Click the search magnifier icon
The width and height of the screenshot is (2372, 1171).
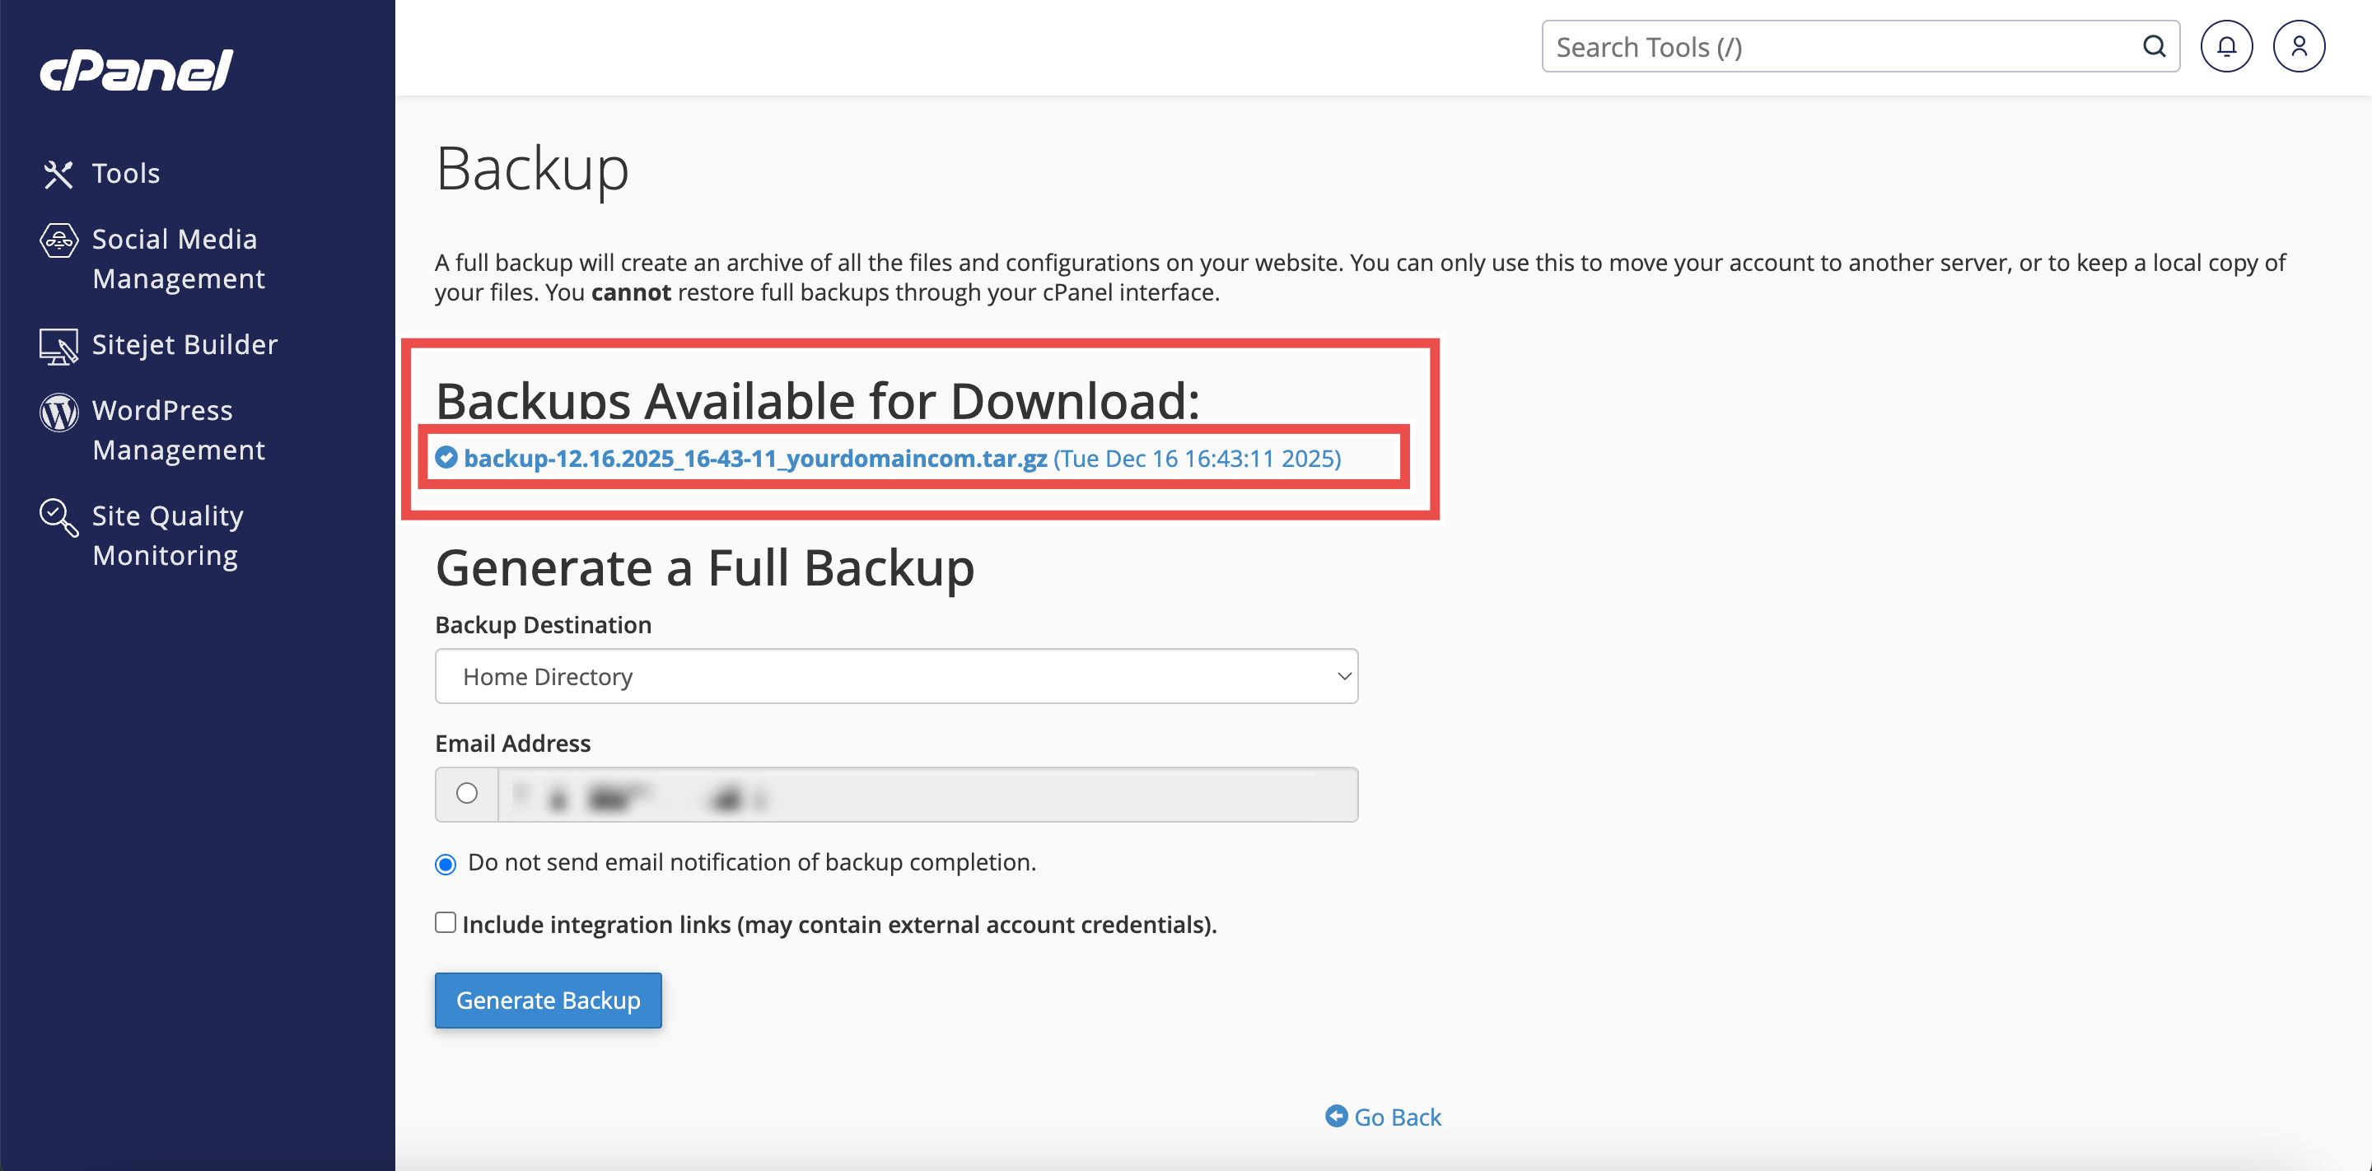(2154, 46)
